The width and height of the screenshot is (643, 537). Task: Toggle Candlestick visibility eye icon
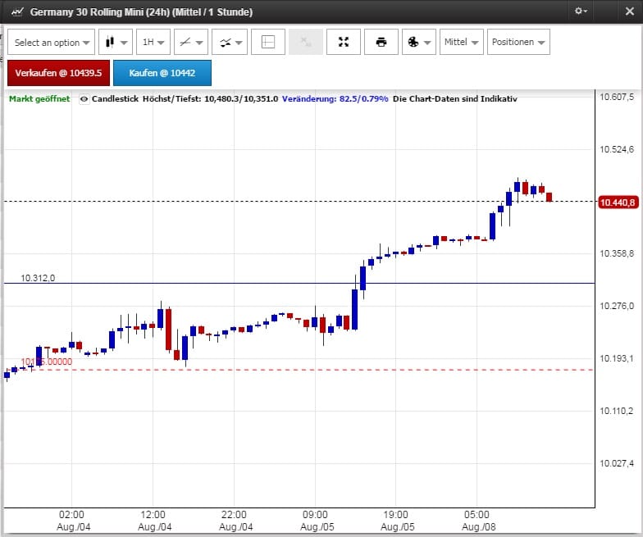click(84, 98)
